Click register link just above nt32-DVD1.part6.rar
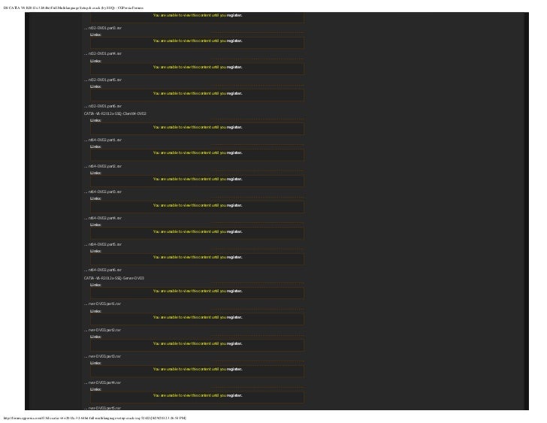Image resolution: width=547 pixels, height=423 pixels. (234, 93)
